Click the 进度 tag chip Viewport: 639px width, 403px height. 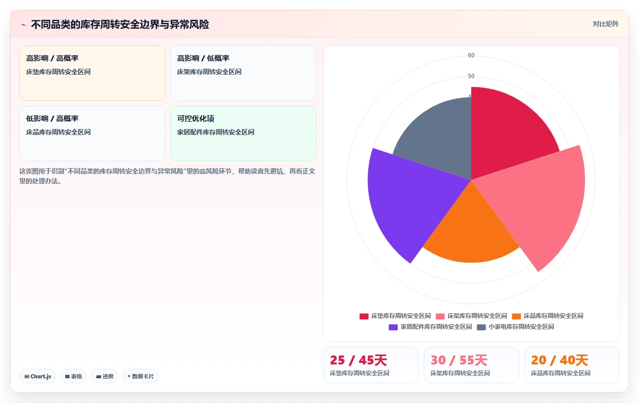(104, 376)
